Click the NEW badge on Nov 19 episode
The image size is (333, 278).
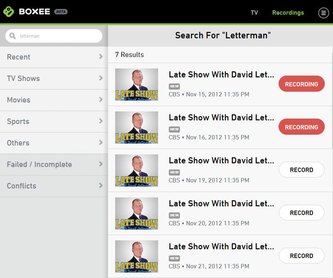(x=174, y=172)
